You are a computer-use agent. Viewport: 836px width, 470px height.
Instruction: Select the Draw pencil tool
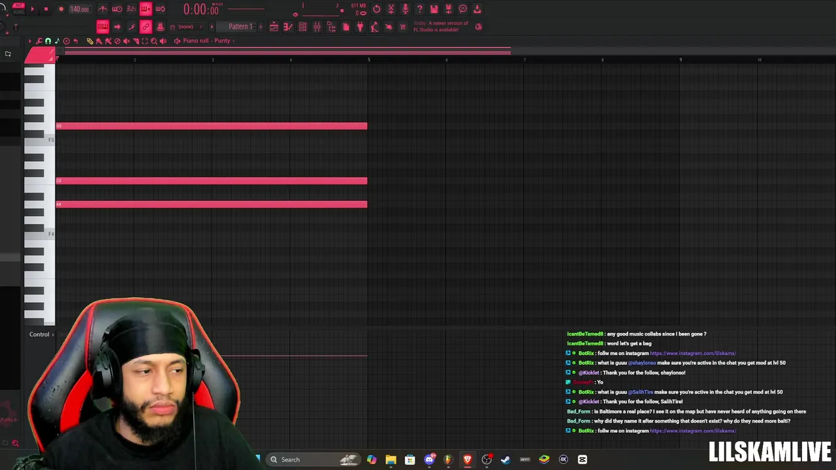pos(90,41)
